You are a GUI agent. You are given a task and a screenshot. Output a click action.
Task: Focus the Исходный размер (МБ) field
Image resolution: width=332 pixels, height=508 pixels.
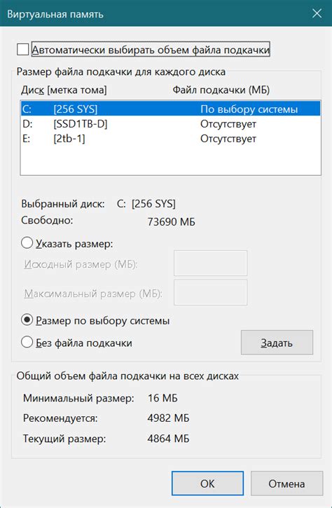coord(210,263)
